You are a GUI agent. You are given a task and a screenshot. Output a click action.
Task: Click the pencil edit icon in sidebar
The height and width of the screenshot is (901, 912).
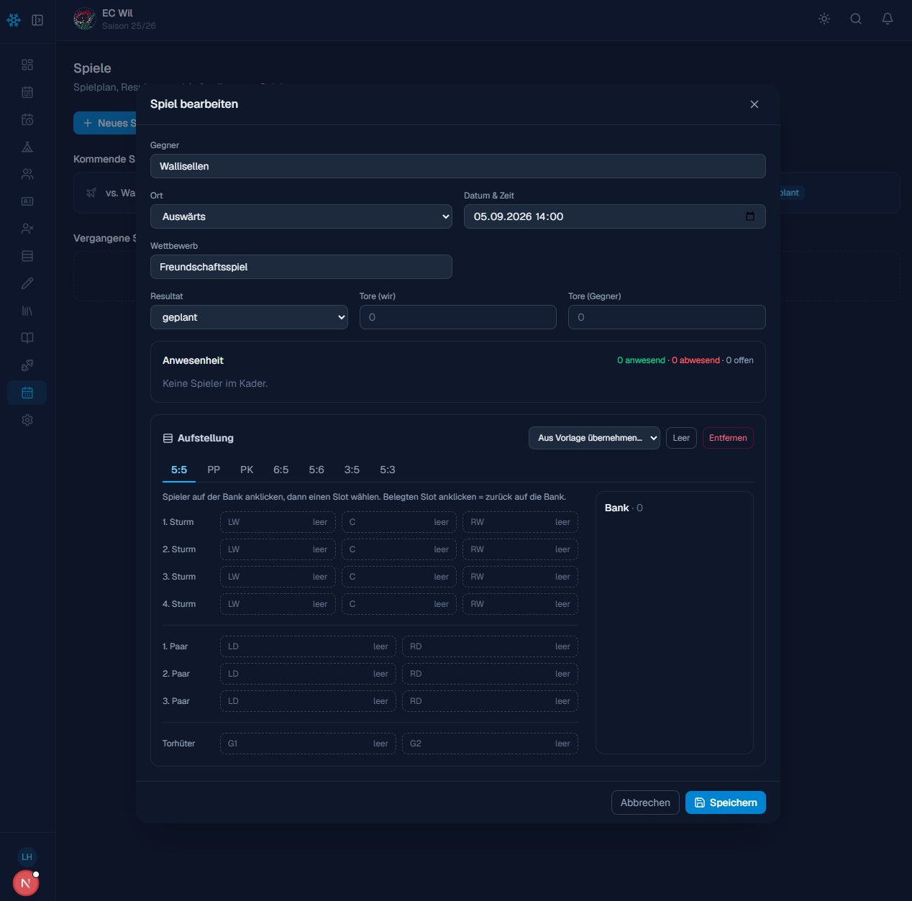click(x=27, y=283)
